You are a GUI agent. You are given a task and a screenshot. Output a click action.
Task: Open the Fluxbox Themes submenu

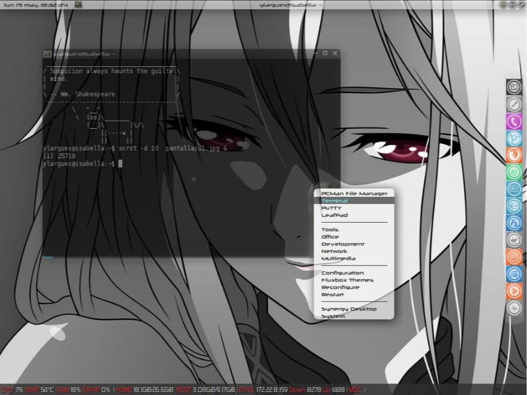[x=347, y=281]
